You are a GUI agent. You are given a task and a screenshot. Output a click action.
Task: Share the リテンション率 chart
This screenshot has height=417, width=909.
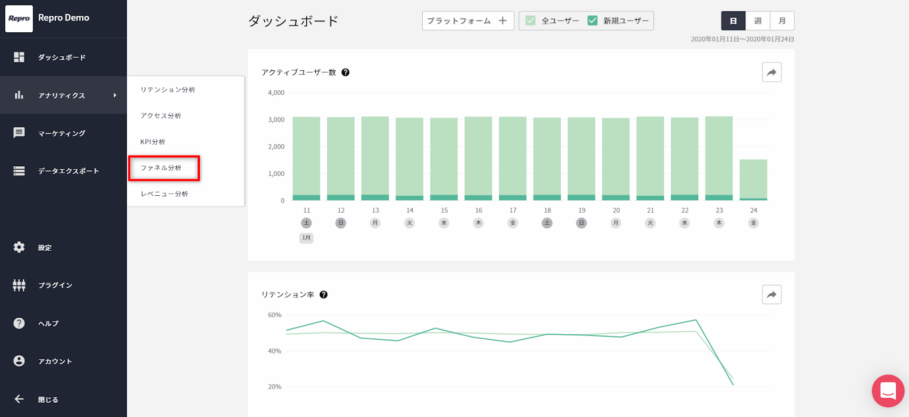coord(772,294)
